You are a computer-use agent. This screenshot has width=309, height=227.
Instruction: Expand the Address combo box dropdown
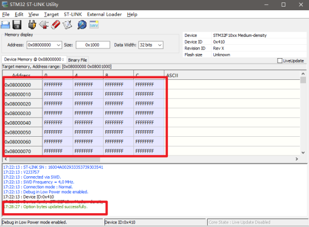point(59,45)
